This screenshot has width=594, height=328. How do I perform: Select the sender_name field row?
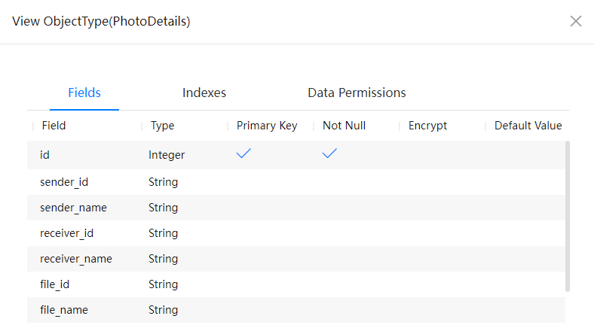coord(73,208)
